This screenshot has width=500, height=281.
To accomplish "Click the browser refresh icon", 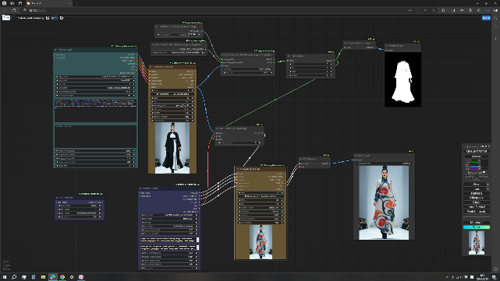I will click(14, 10).
